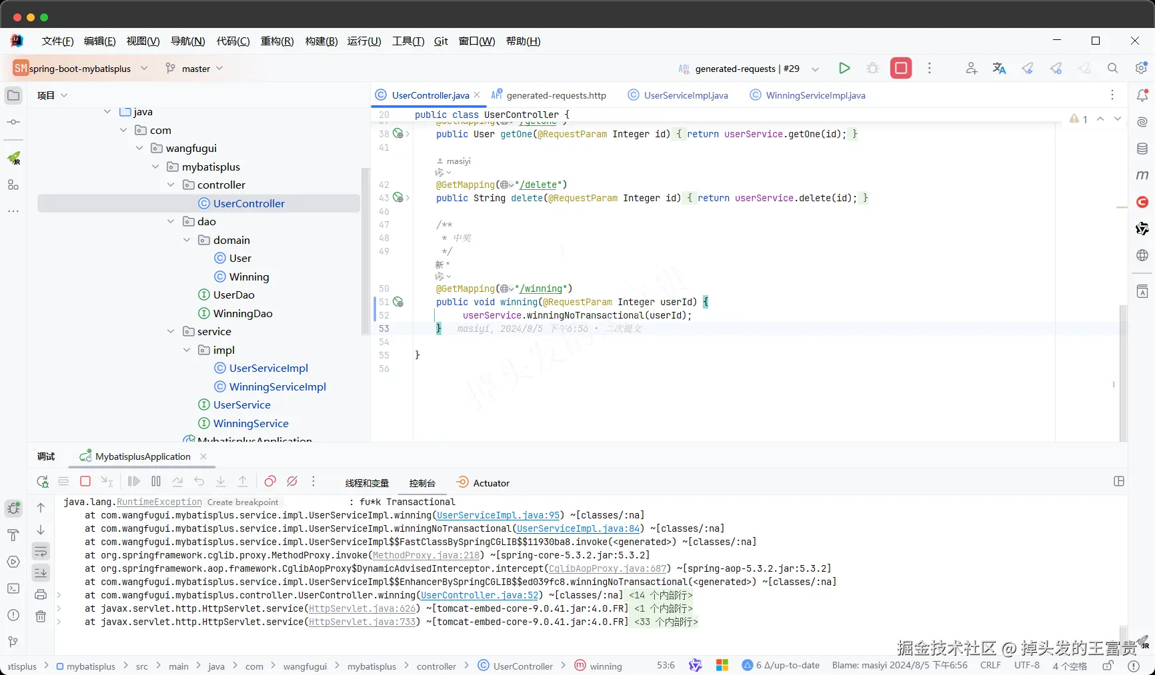Click the UserServiceImpl.java:95 stack trace link
The width and height of the screenshot is (1155, 675).
(498, 515)
